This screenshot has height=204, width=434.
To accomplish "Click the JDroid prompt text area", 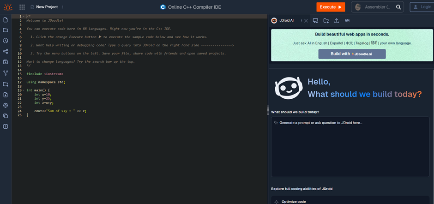I will (x=350, y=147).
